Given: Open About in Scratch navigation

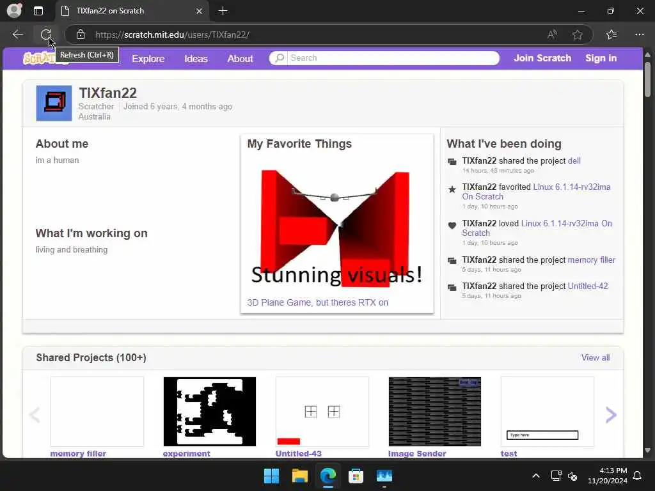Looking at the screenshot, I should point(241,58).
